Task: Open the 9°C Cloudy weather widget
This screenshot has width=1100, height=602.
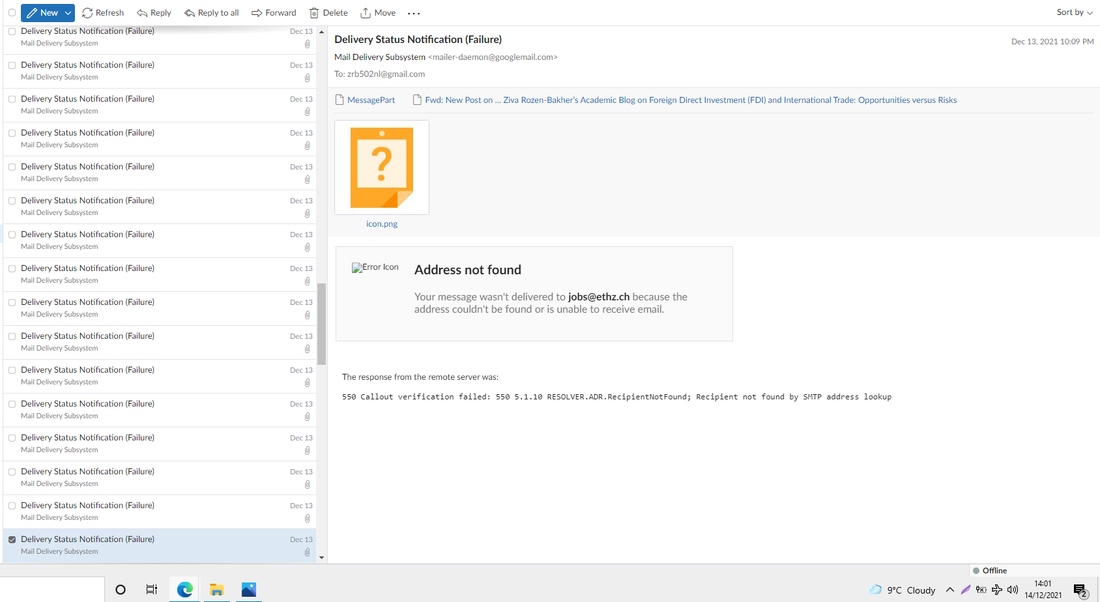Action: tap(903, 590)
